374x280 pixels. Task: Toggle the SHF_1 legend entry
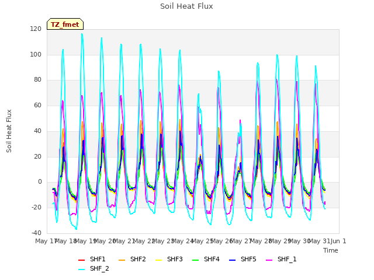[x=281, y=259]
